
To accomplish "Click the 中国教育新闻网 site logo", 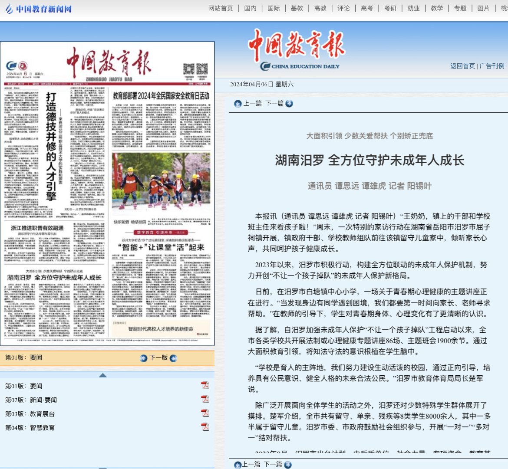I will pyautogui.click(x=39, y=9).
